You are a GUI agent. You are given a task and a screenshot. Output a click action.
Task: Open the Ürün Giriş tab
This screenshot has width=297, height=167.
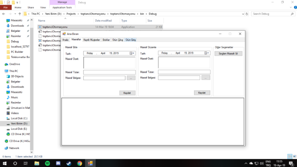tap(130, 40)
